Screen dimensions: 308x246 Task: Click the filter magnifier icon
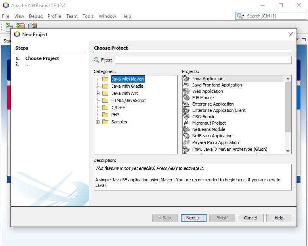click(97, 60)
